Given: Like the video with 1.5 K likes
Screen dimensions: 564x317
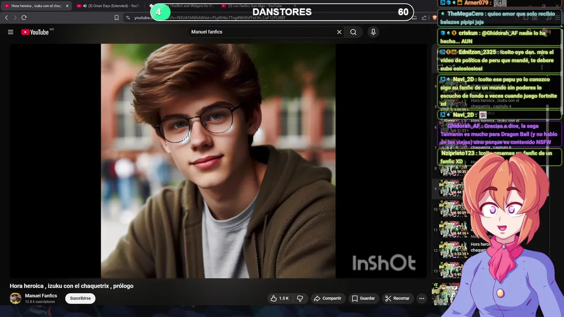Looking at the screenshot, I should [x=279, y=298].
